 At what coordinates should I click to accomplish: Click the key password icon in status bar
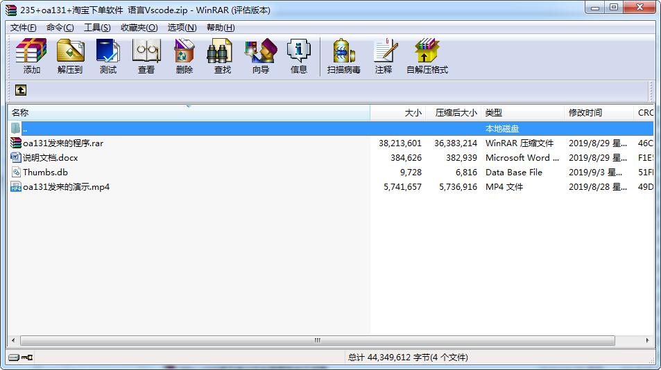pyautogui.click(x=27, y=358)
